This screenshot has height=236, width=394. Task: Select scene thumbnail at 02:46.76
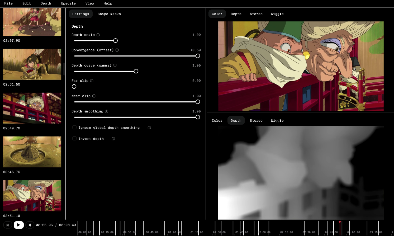[x=32, y=152]
